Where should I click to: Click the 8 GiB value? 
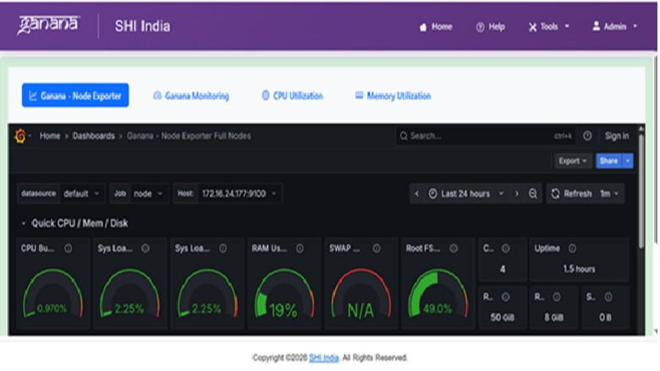click(x=553, y=317)
